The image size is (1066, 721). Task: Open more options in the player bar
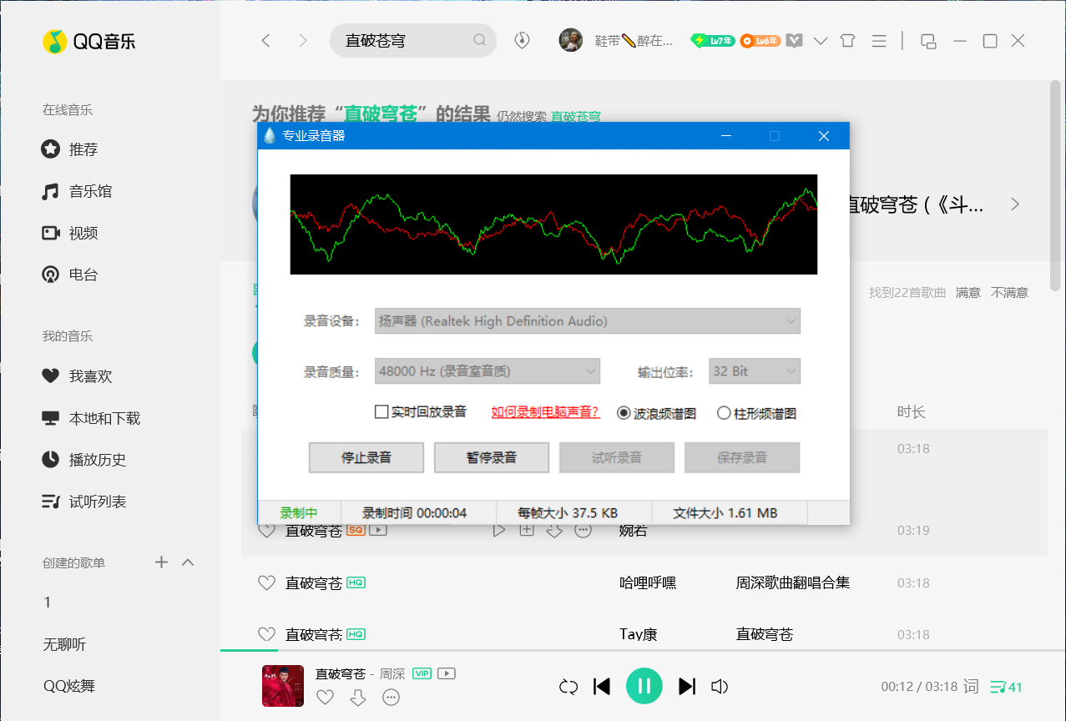pyautogui.click(x=391, y=698)
